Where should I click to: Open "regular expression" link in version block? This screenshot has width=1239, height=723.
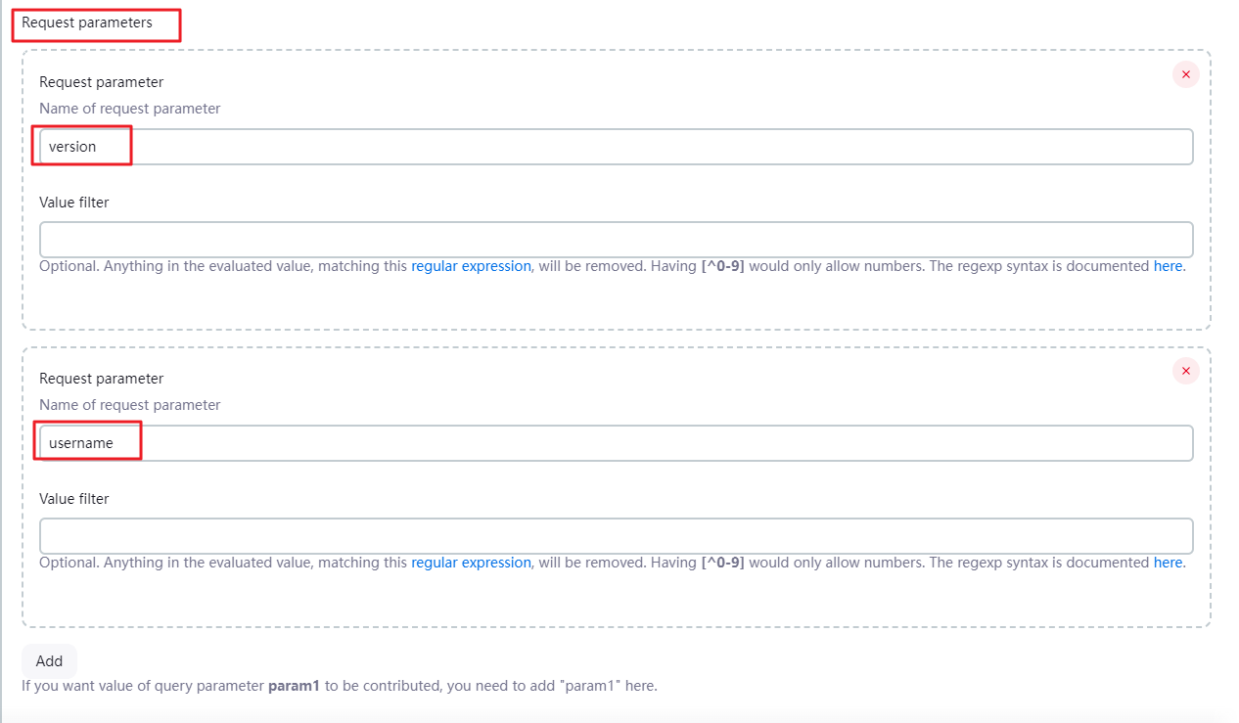pos(471,266)
